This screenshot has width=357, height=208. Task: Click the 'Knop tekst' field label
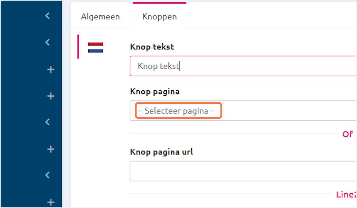click(x=152, y=47)
